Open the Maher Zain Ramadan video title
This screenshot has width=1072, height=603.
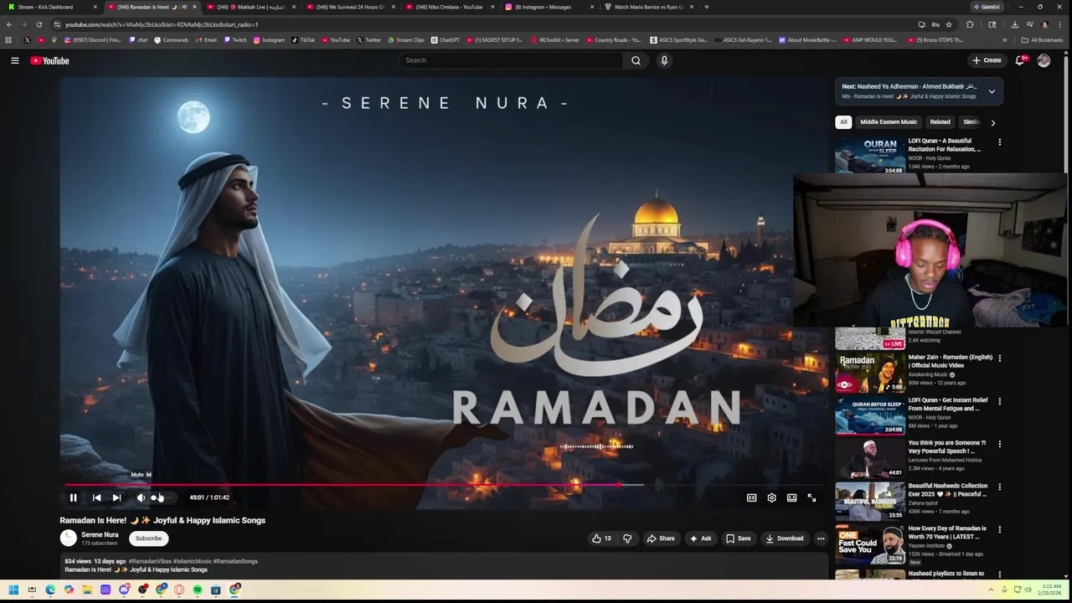point(950,361)
